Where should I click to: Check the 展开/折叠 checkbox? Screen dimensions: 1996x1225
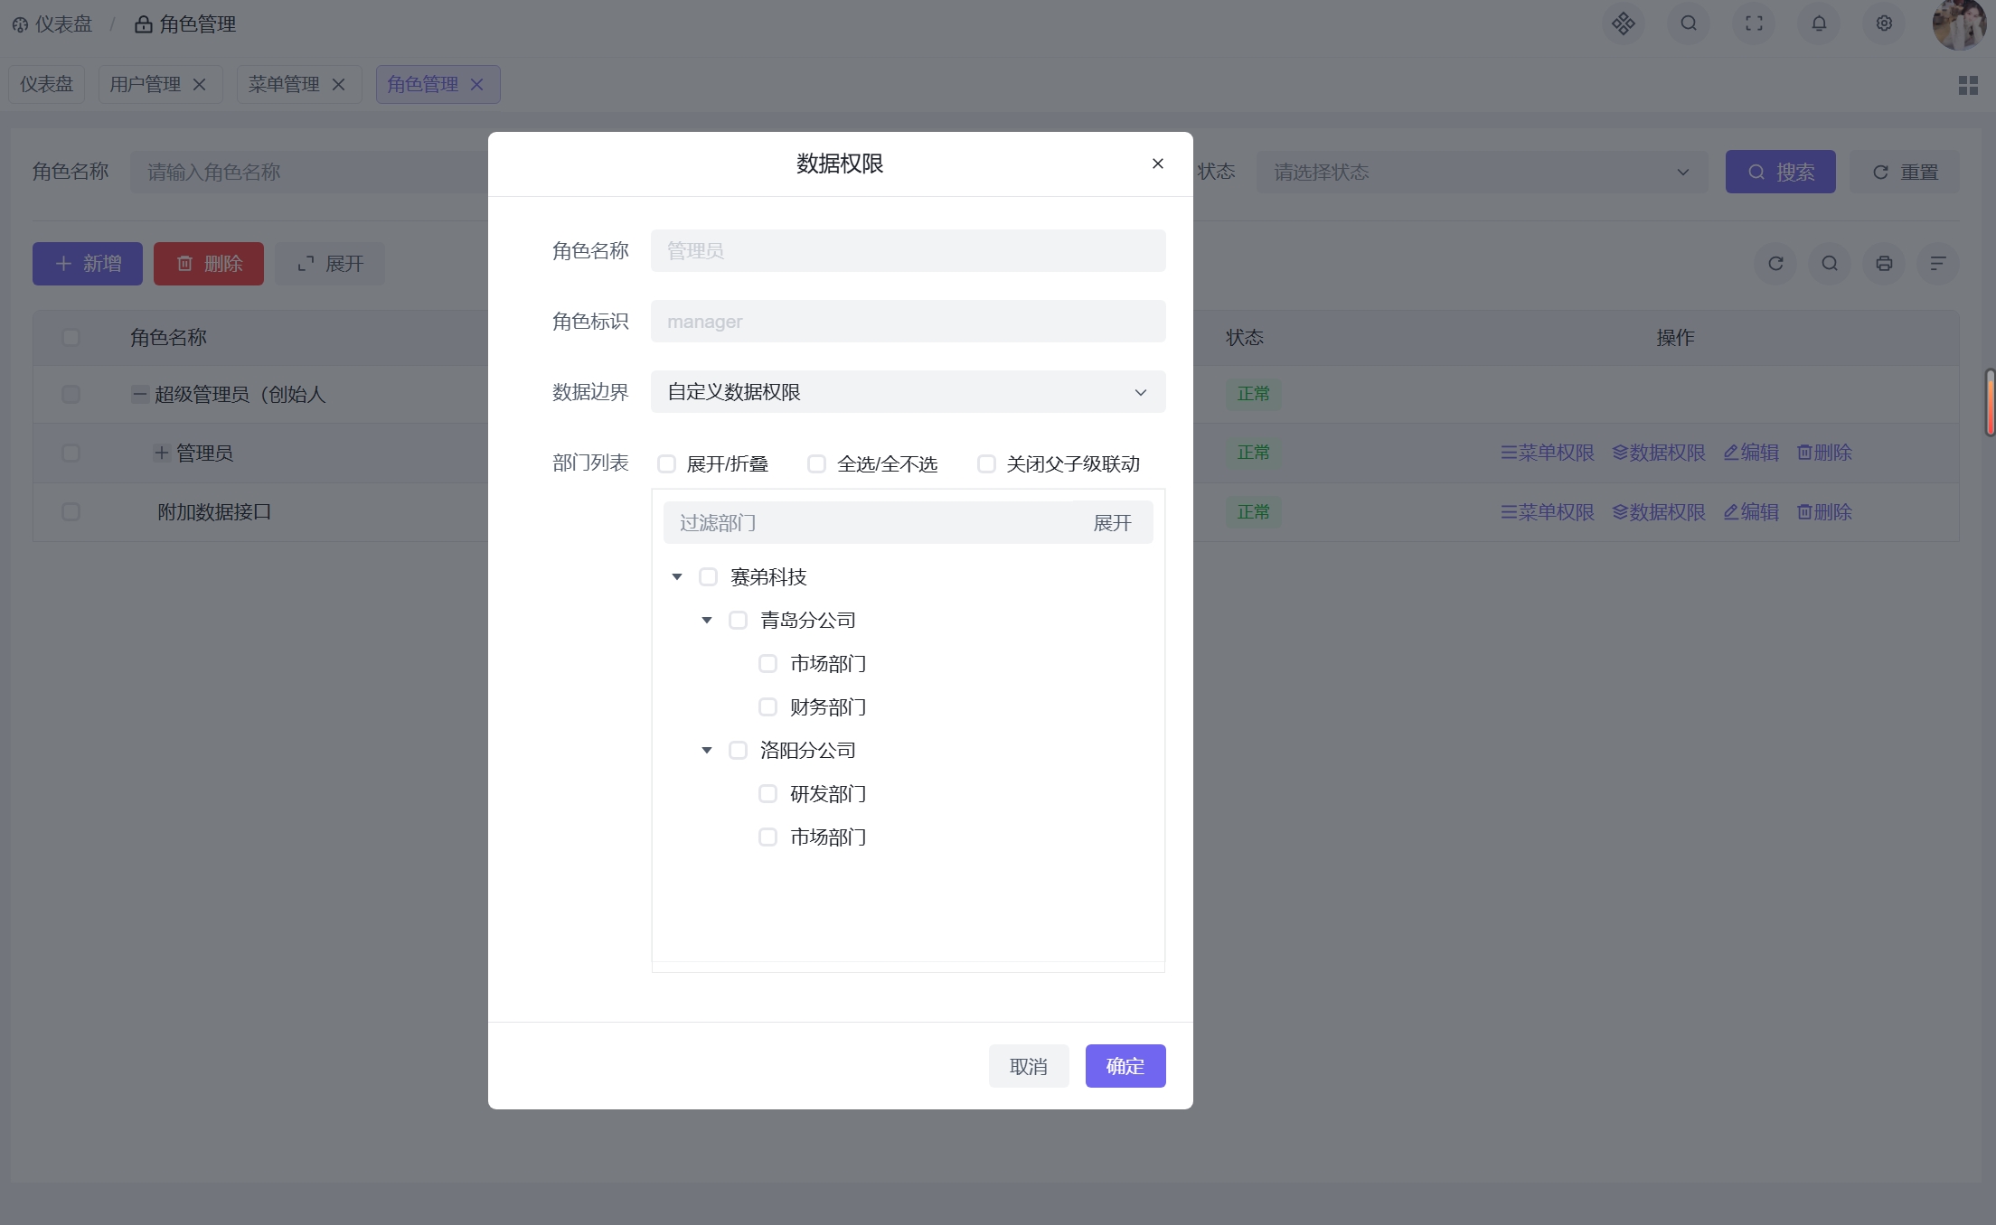click(x=666, y=464)
